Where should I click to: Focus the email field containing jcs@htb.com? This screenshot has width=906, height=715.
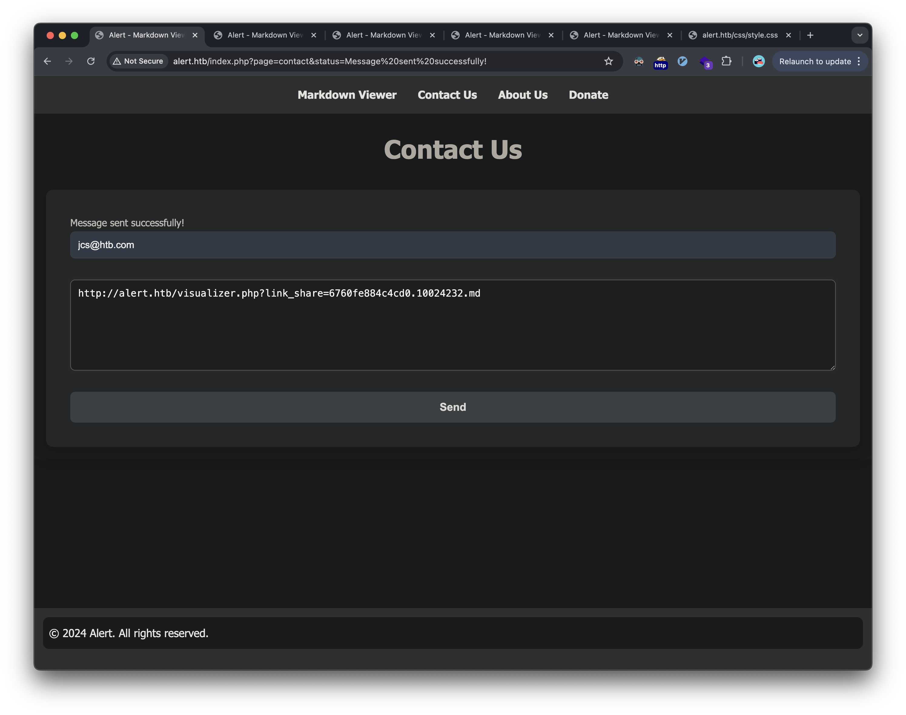453,245
